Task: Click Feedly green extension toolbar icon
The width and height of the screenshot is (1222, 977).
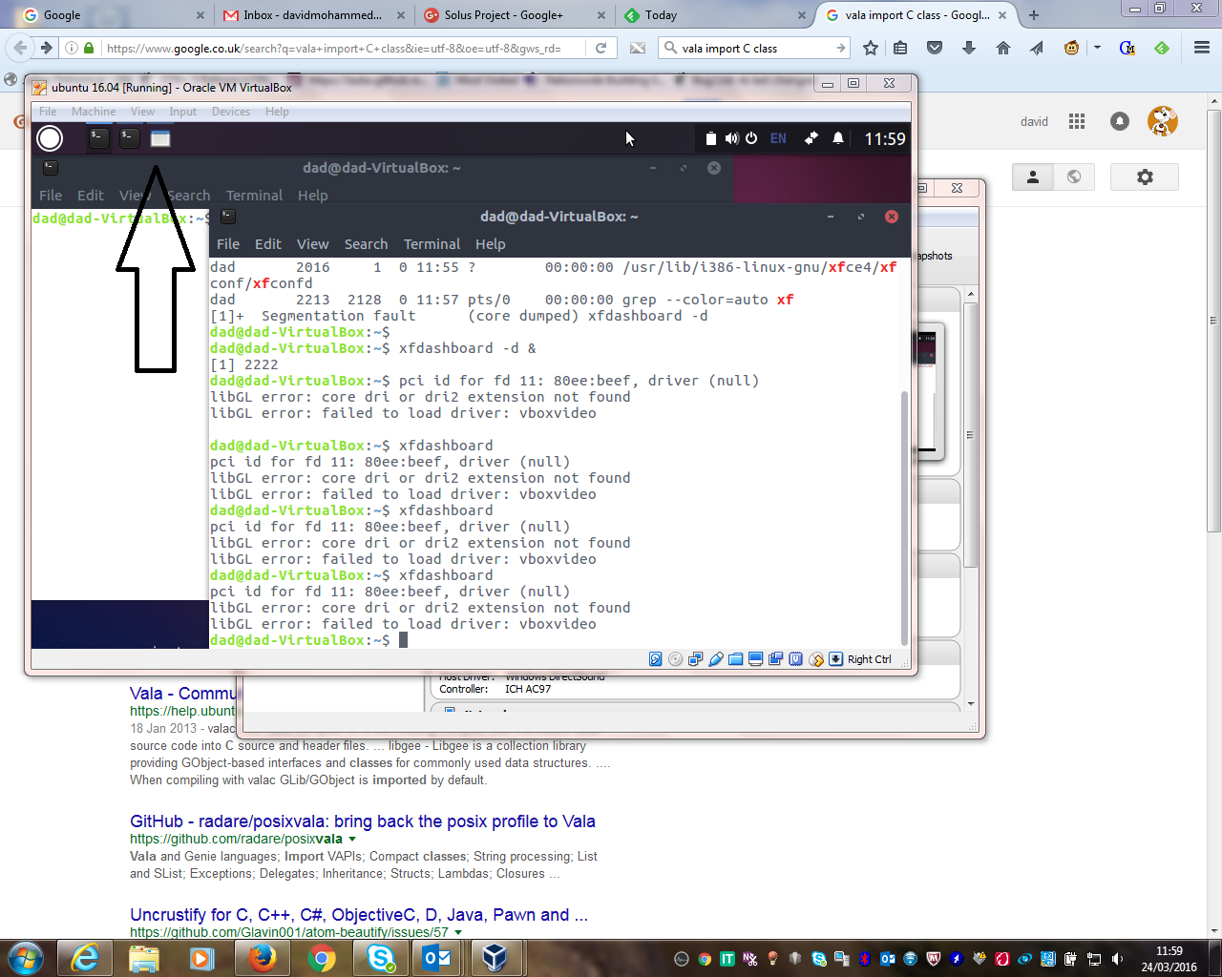Action: [x=1162, y=48]
